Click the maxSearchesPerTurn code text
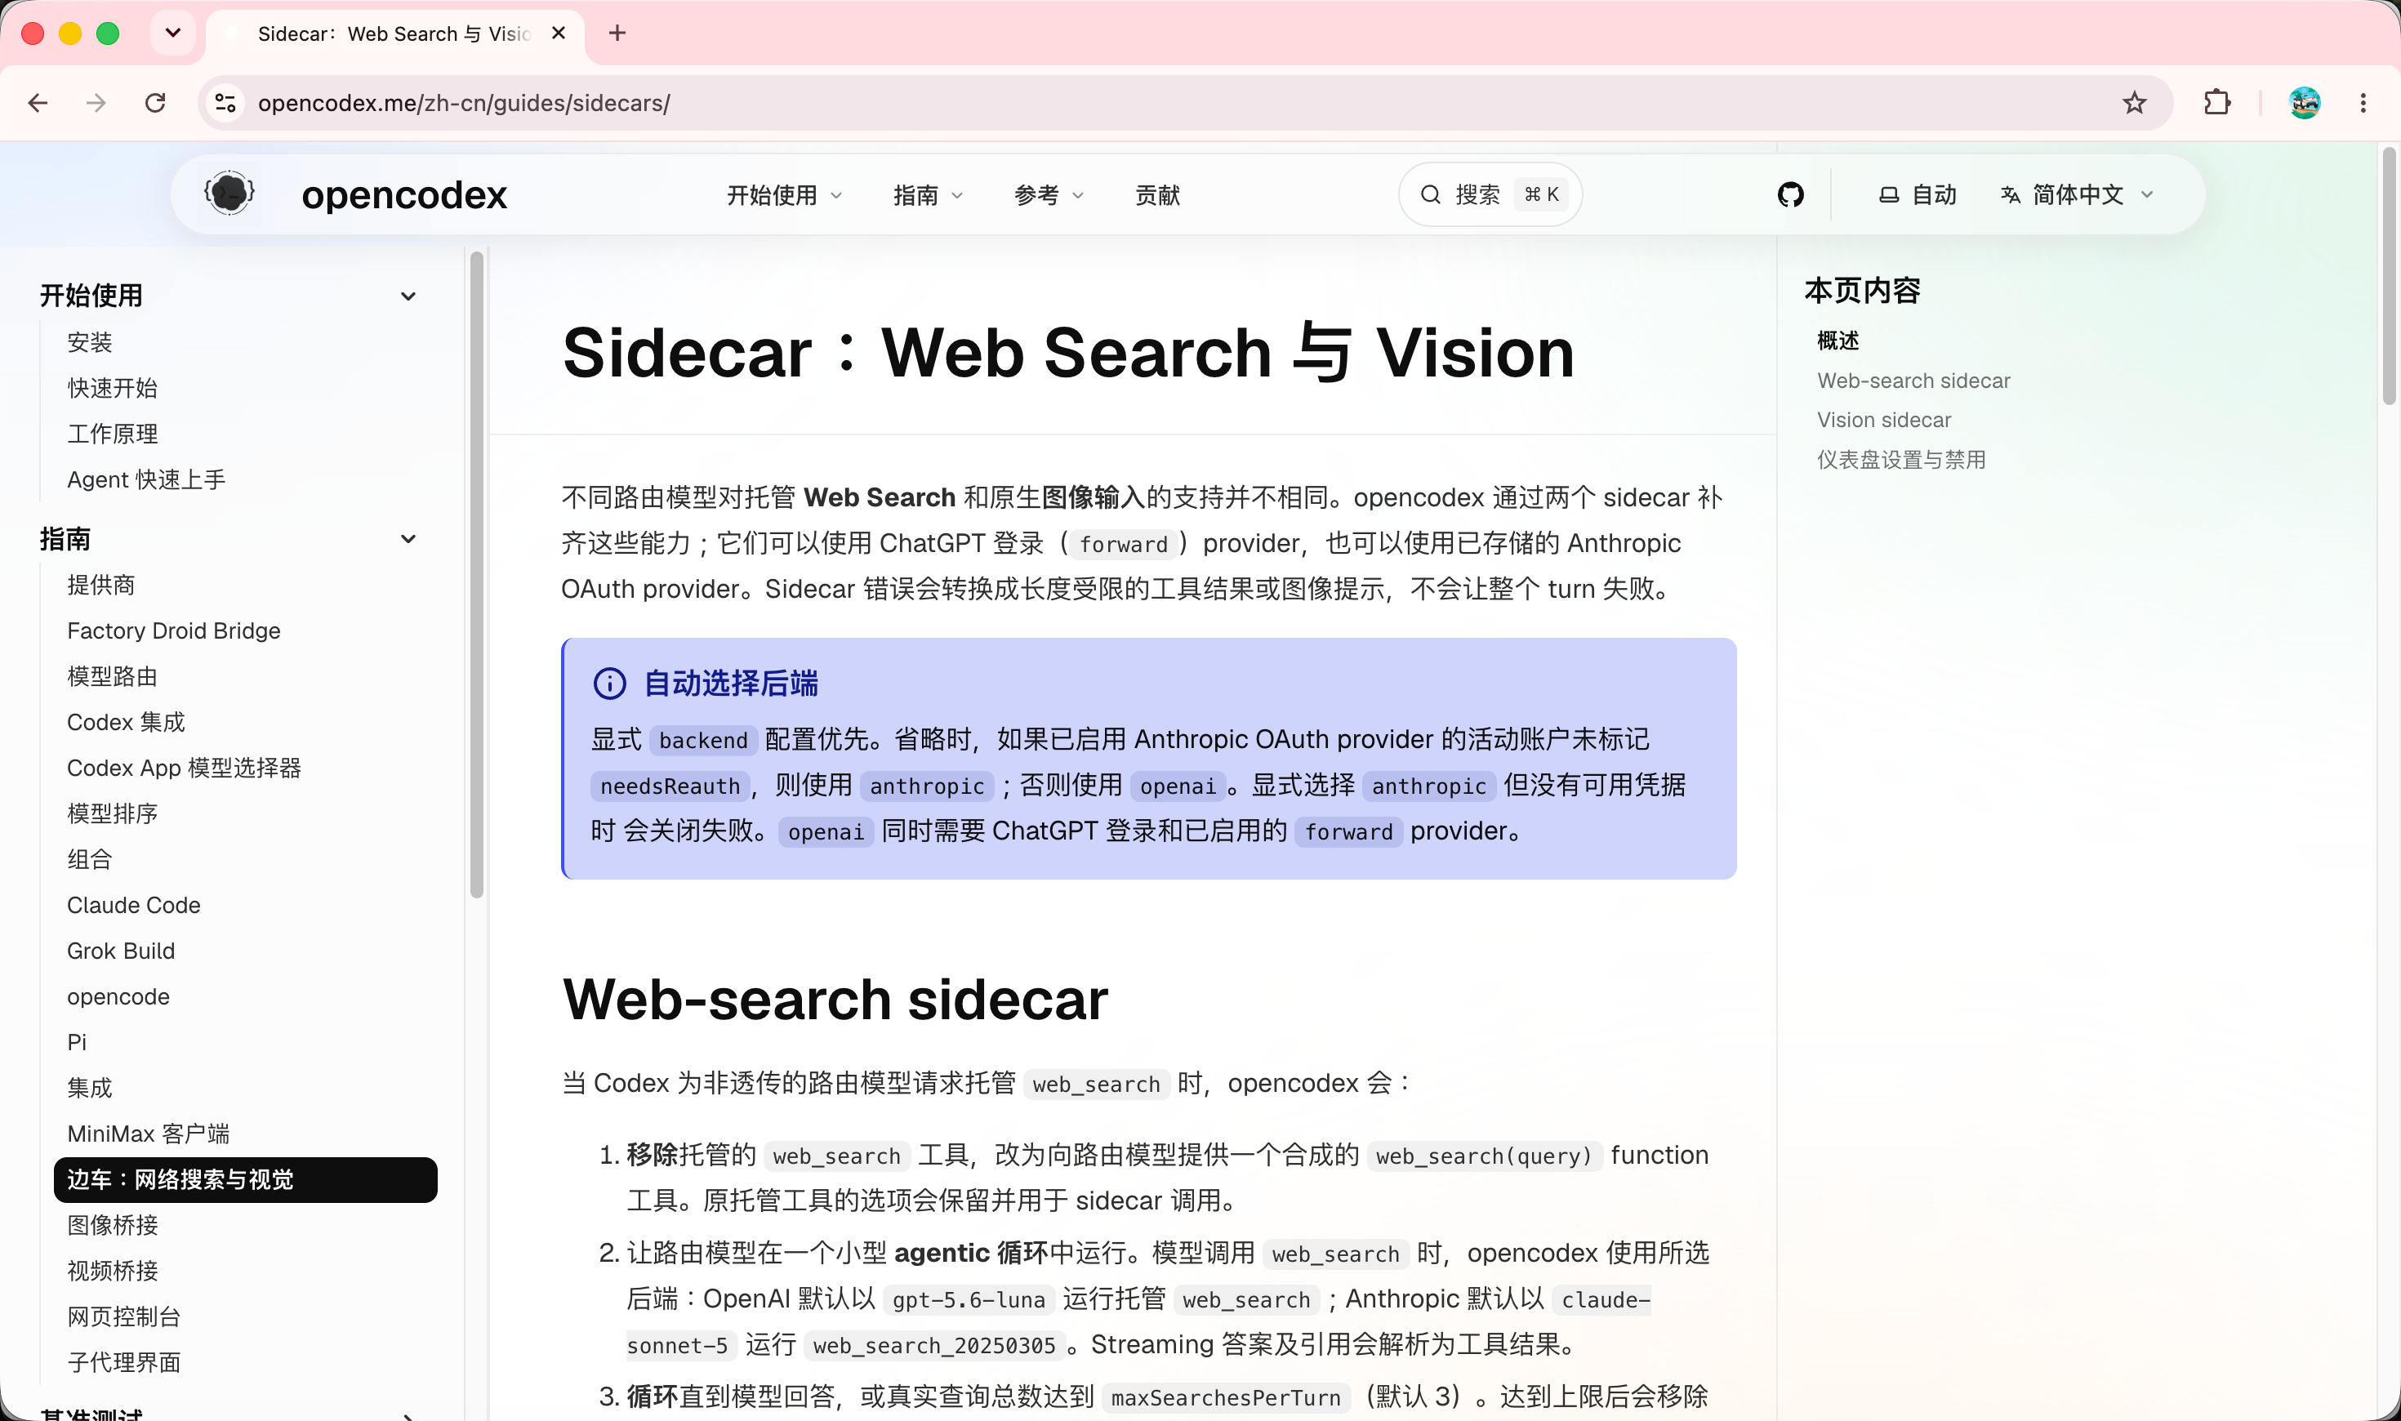The height and width of the screenshot is (1421, 2401). tap(1225, 1398)
